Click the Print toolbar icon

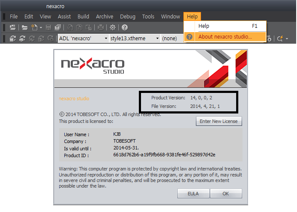click(100, 27)
